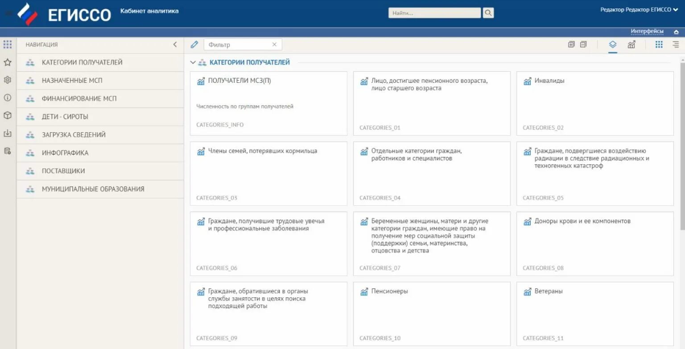Open the apps grid icon in left sidebar
The image size is (685, 349).
(x=8, y=45)
